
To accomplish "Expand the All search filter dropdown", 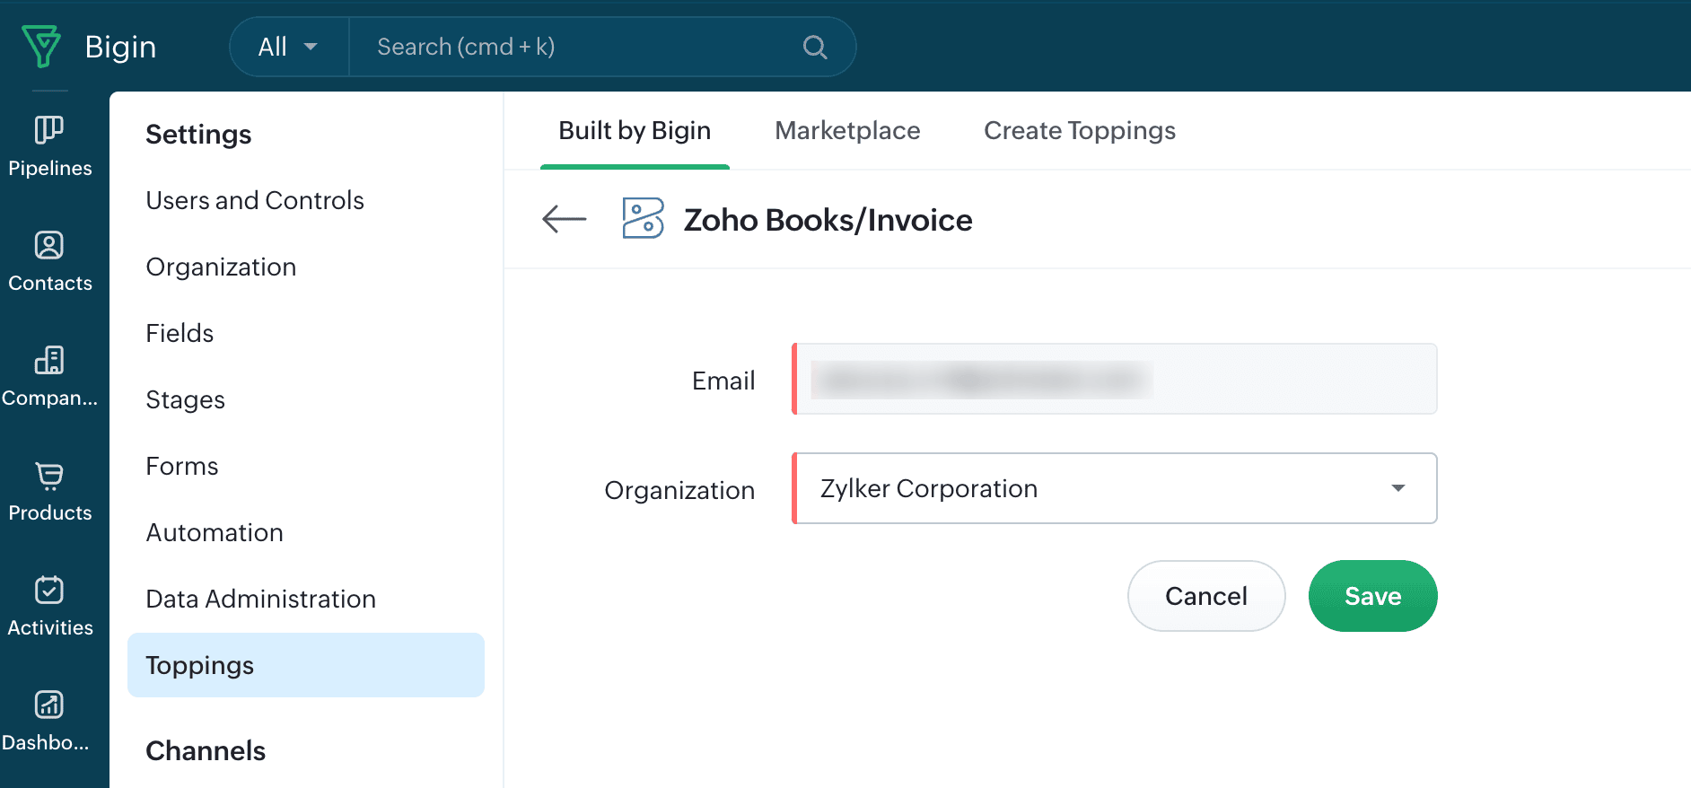I will pyautogui.click(x=288, y=47).
